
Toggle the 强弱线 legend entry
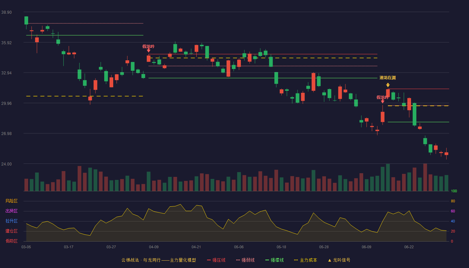[x=245, y=260]
